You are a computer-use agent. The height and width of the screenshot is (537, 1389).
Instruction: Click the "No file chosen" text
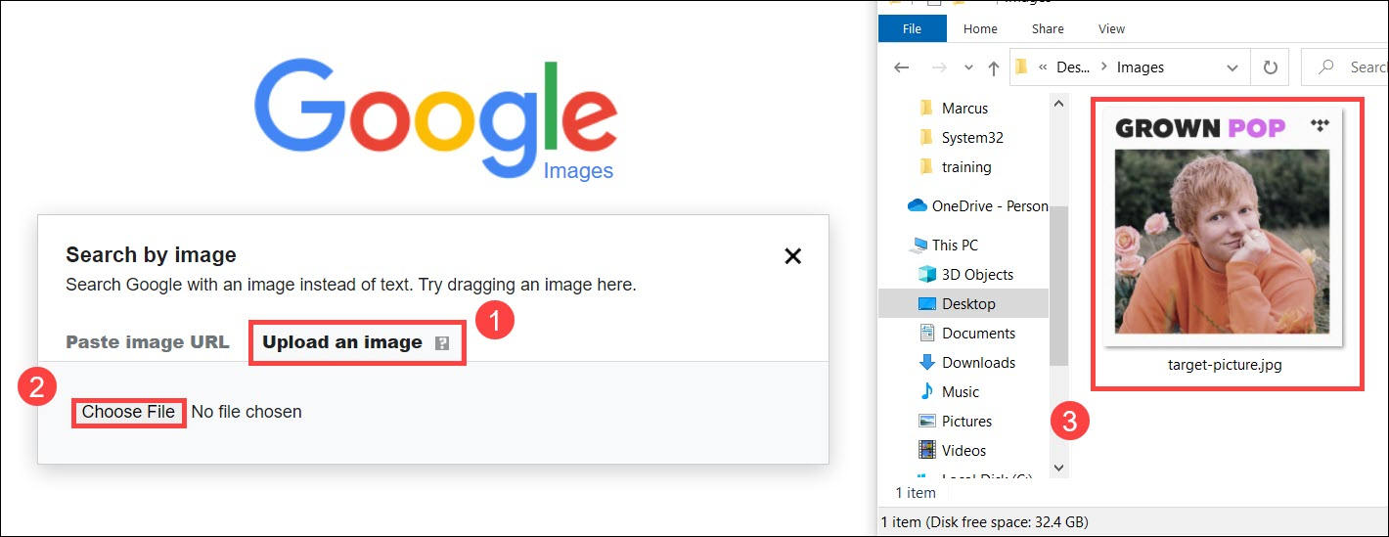coord(246,412)
